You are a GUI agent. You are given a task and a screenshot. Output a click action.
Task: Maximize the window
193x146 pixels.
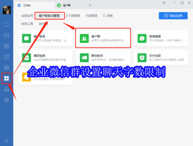pos(182,3)
